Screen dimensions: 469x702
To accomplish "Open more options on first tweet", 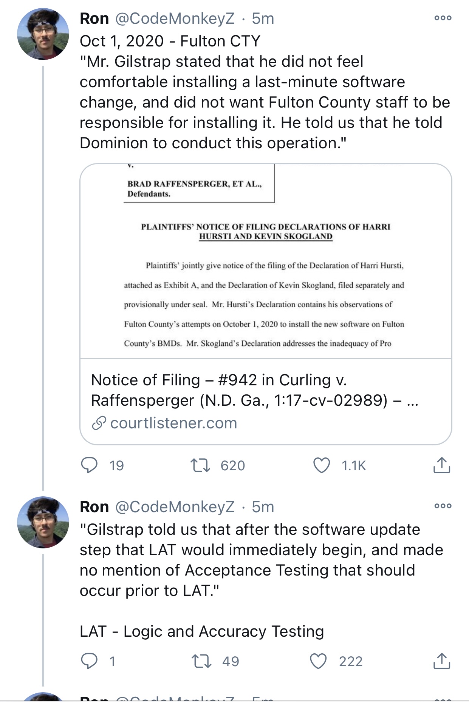I will tap(443, 18).
